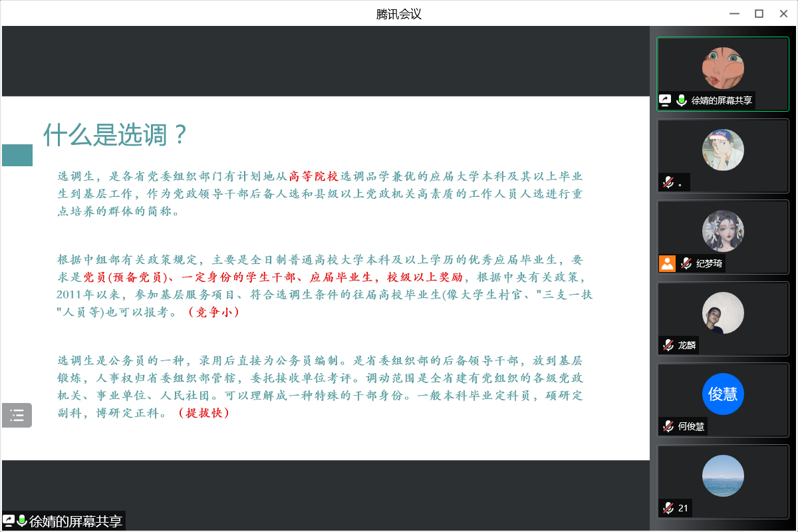Click the muted mic icon beside 何俊慧

pos(668,426)
